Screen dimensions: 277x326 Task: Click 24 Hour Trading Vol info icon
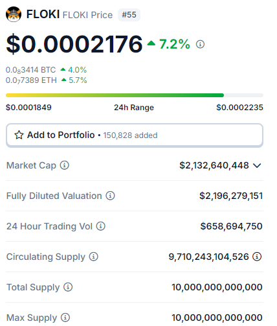pyautogui.click(x=101, y=226)
